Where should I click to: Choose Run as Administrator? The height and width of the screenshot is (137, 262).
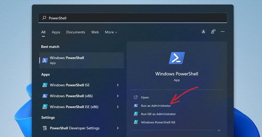(x=156, y=106)
